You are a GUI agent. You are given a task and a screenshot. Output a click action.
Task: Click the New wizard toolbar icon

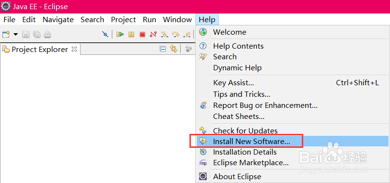6,34
